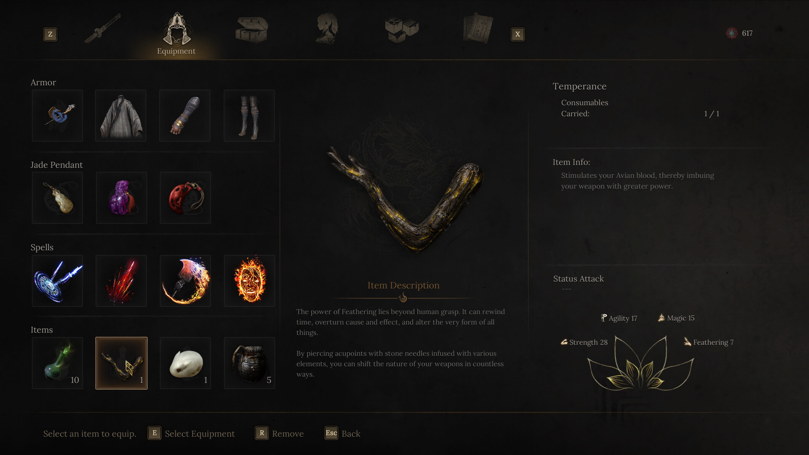Select the blue hairpin headgear slot
Viewport: 809px width, 455px height.
[57, 115]
